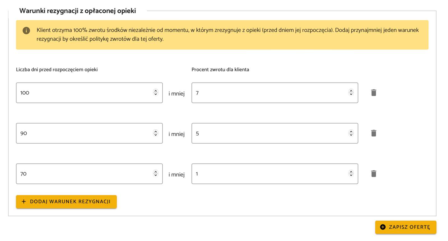Image resolution: width=448 pixels, height=241 pixels.
Task: Click the refund percent field containing 5
Action: 275,133
